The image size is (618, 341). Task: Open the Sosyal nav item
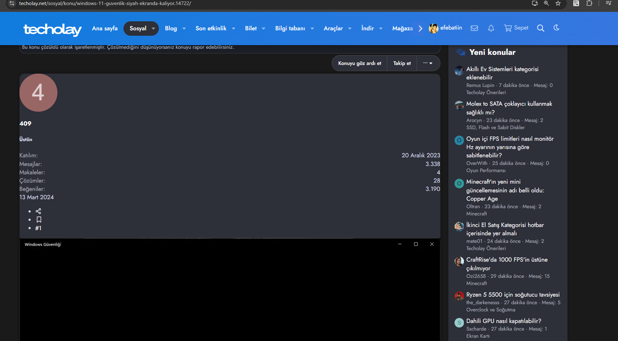(138, 29)
